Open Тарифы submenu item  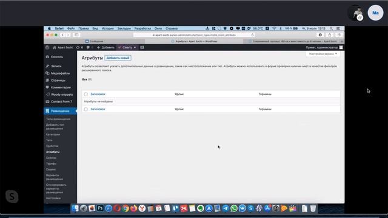51,163
